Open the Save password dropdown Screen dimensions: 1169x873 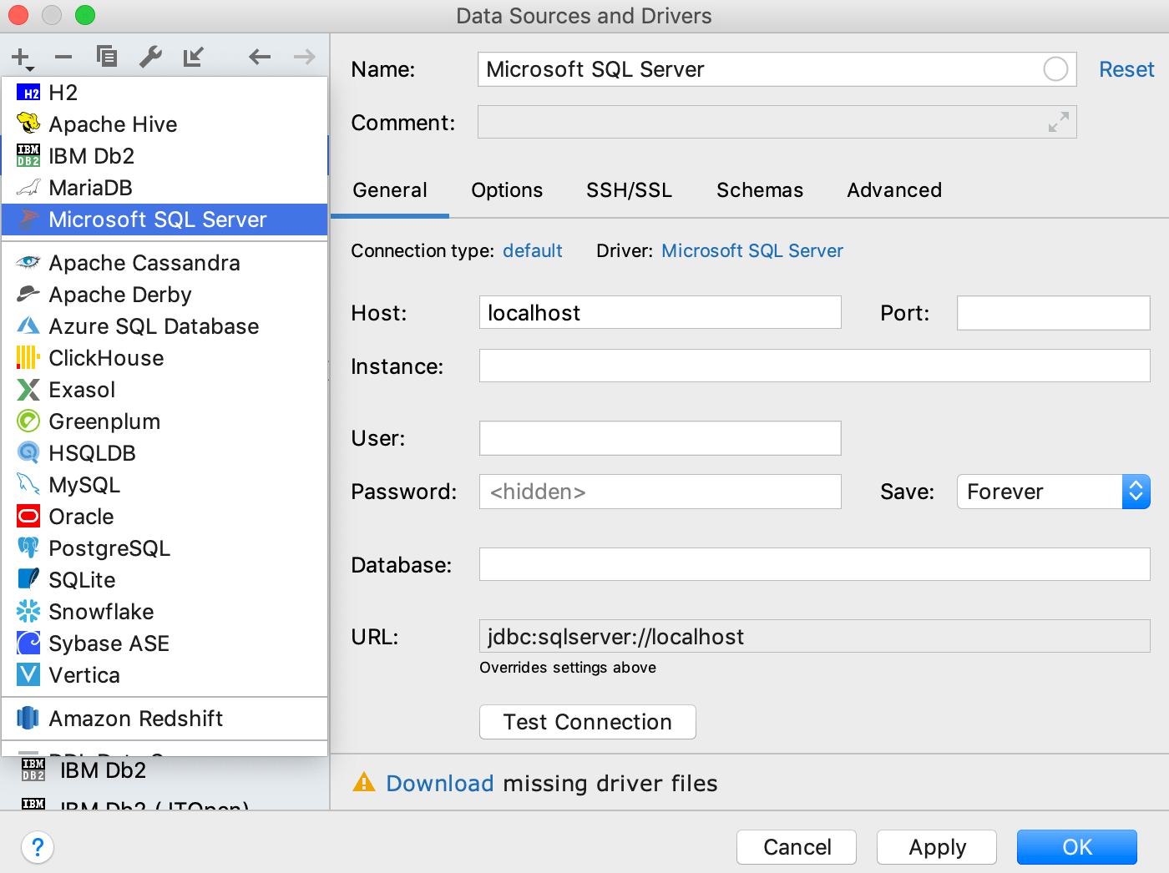pos(1053,492)
